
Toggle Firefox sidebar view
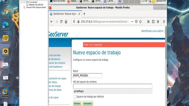[153, 21]
